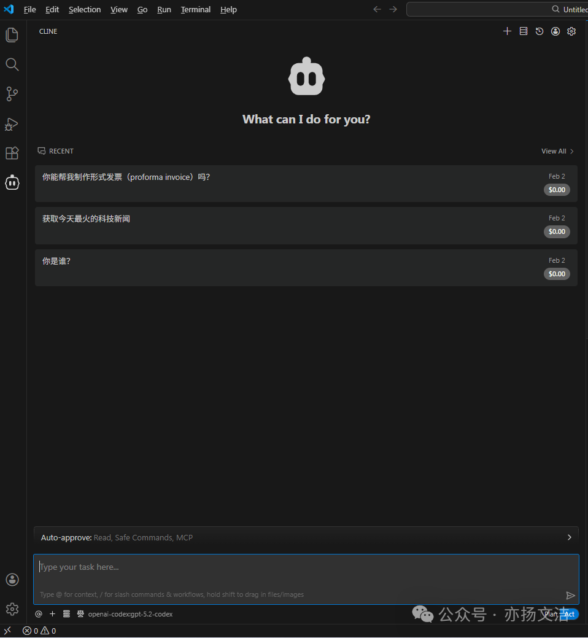The image size is (588, 638).
Task: Open Cline's MCP servers panel icon
Action: tap(523, 31)
